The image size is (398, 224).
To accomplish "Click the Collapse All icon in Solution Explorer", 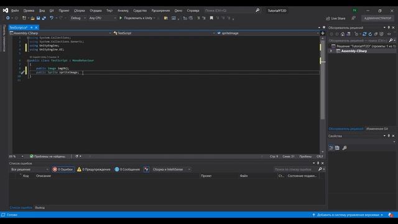I will pyautogui.click(x=376, y=34).
